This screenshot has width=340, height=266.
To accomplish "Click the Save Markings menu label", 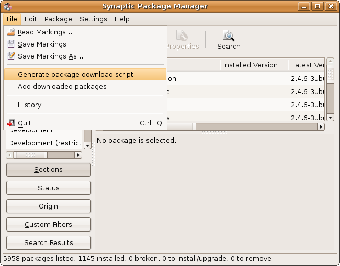I will [42, 44].
